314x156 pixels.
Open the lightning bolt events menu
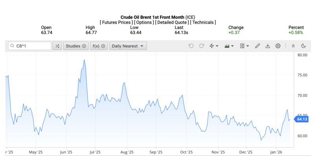[x=212, y=46]
